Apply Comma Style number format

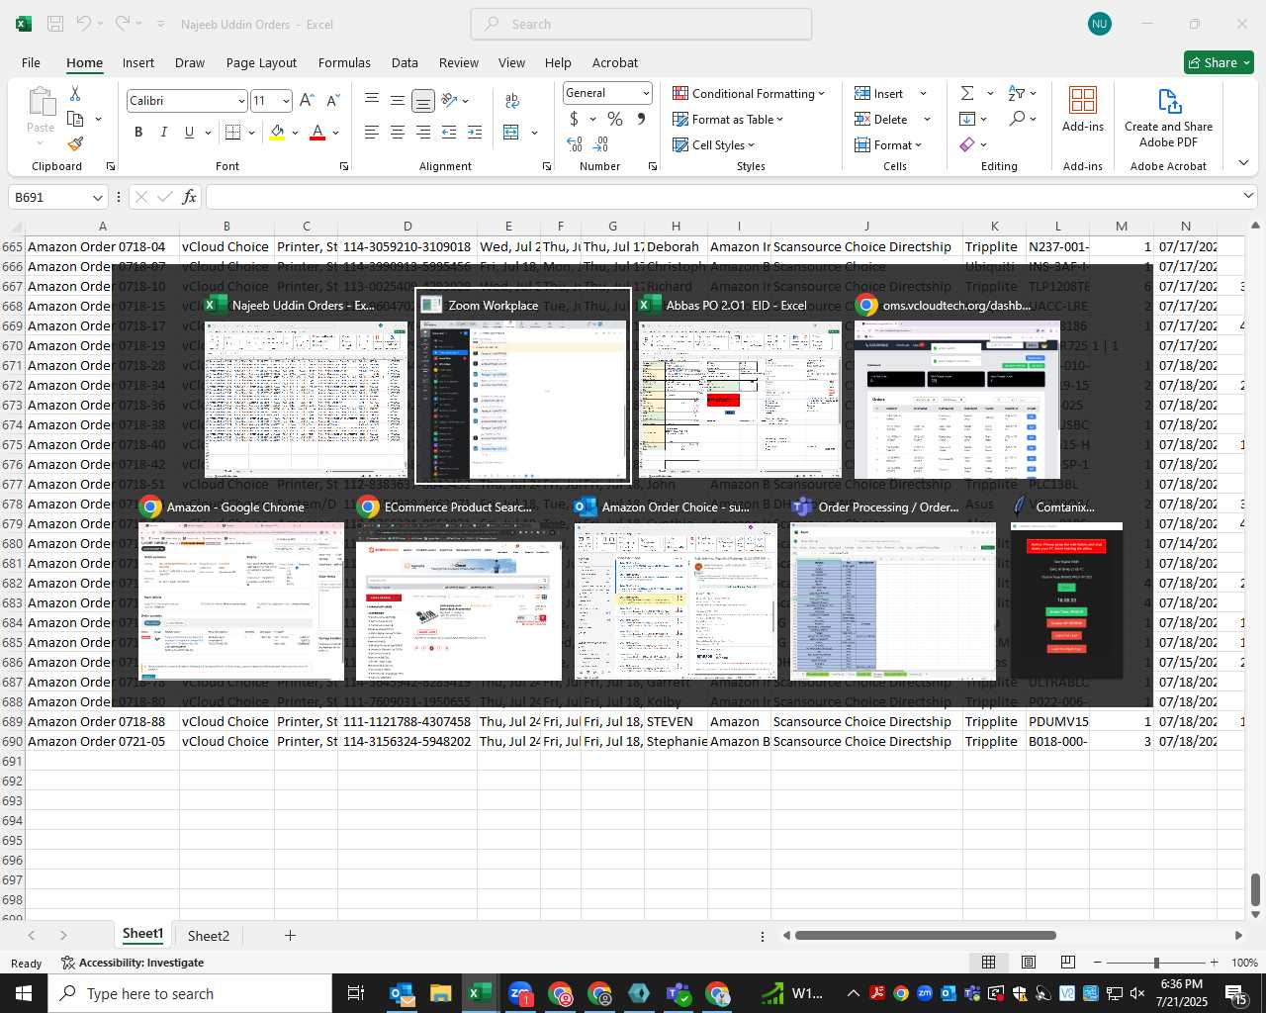coord(641,119)
